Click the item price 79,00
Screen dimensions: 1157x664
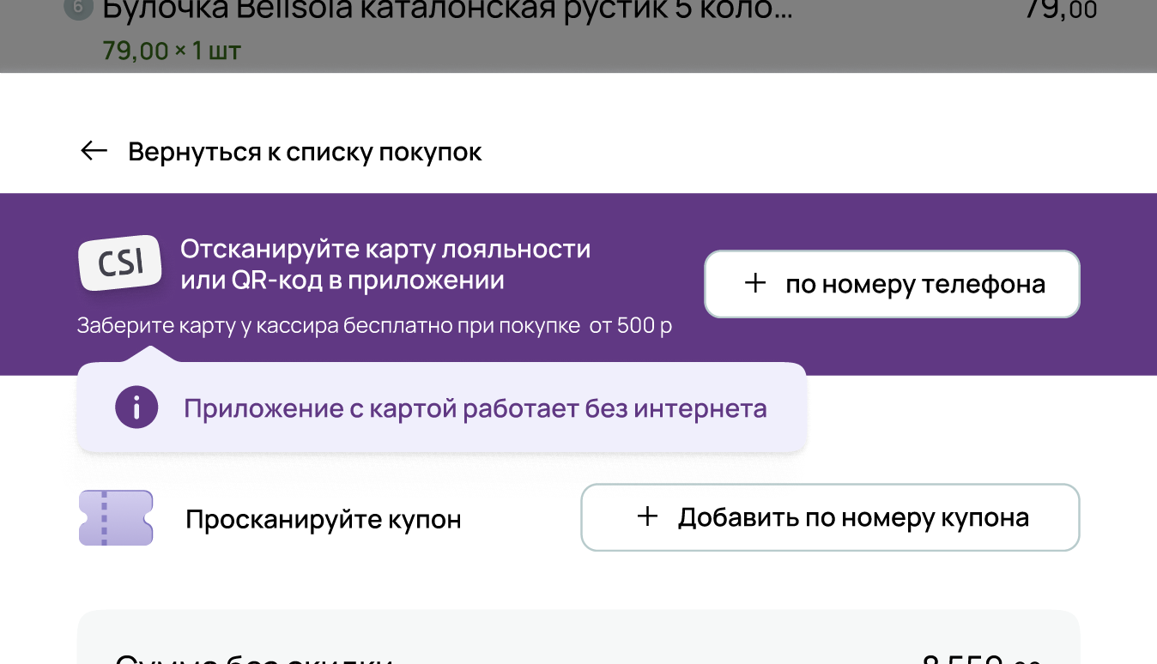click(x=1062, y=9)
